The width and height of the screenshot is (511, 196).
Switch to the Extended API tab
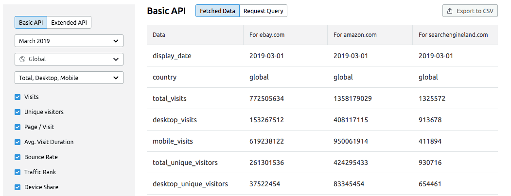(x=69, y=23)
